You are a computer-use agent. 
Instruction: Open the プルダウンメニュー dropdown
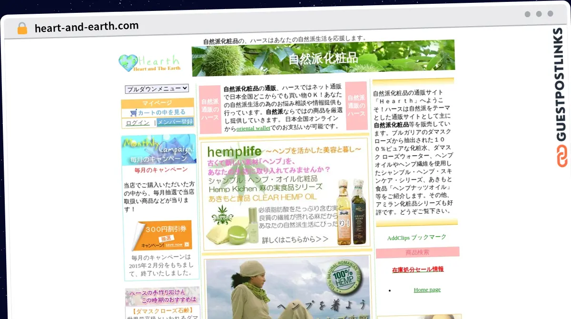(158, 89)
